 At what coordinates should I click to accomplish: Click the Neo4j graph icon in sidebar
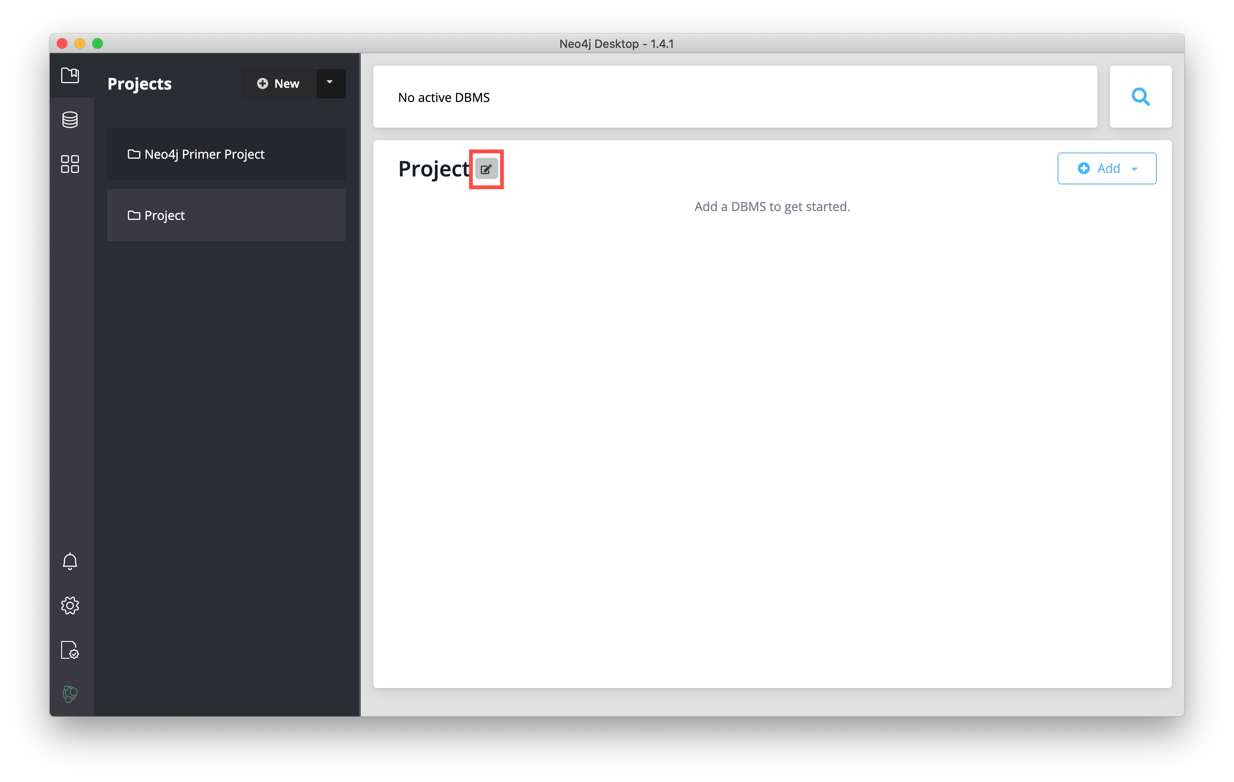69,694
